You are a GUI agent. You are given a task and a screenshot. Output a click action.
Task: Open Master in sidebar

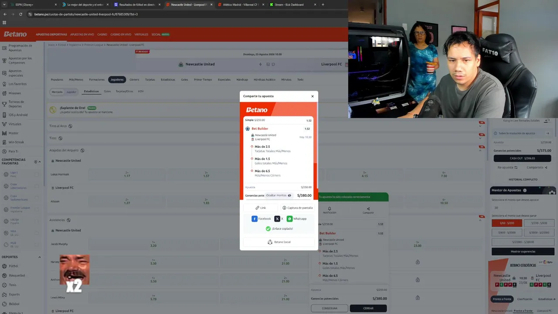tap(14, 133)
